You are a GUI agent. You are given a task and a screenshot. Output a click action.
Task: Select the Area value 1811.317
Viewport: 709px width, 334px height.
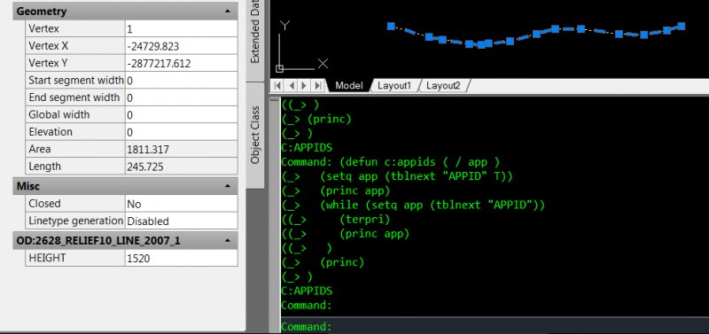pos(181,149)
